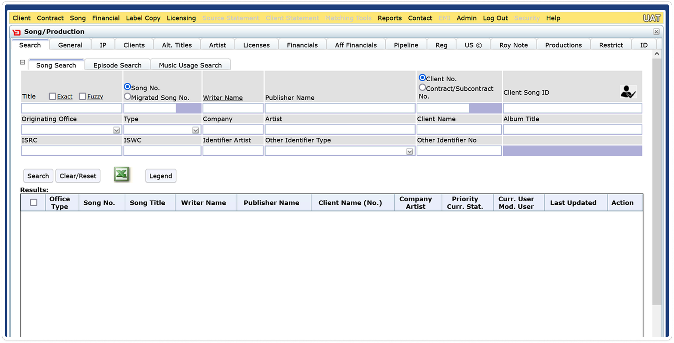Open the Client menu
Image resolution: width=674 pixels, height=343 pixels.
click(22, 18)
